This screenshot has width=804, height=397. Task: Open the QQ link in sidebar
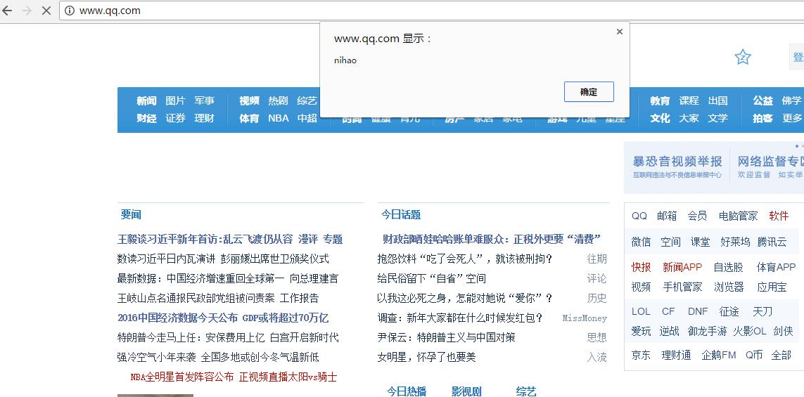(x=639, y=216)
